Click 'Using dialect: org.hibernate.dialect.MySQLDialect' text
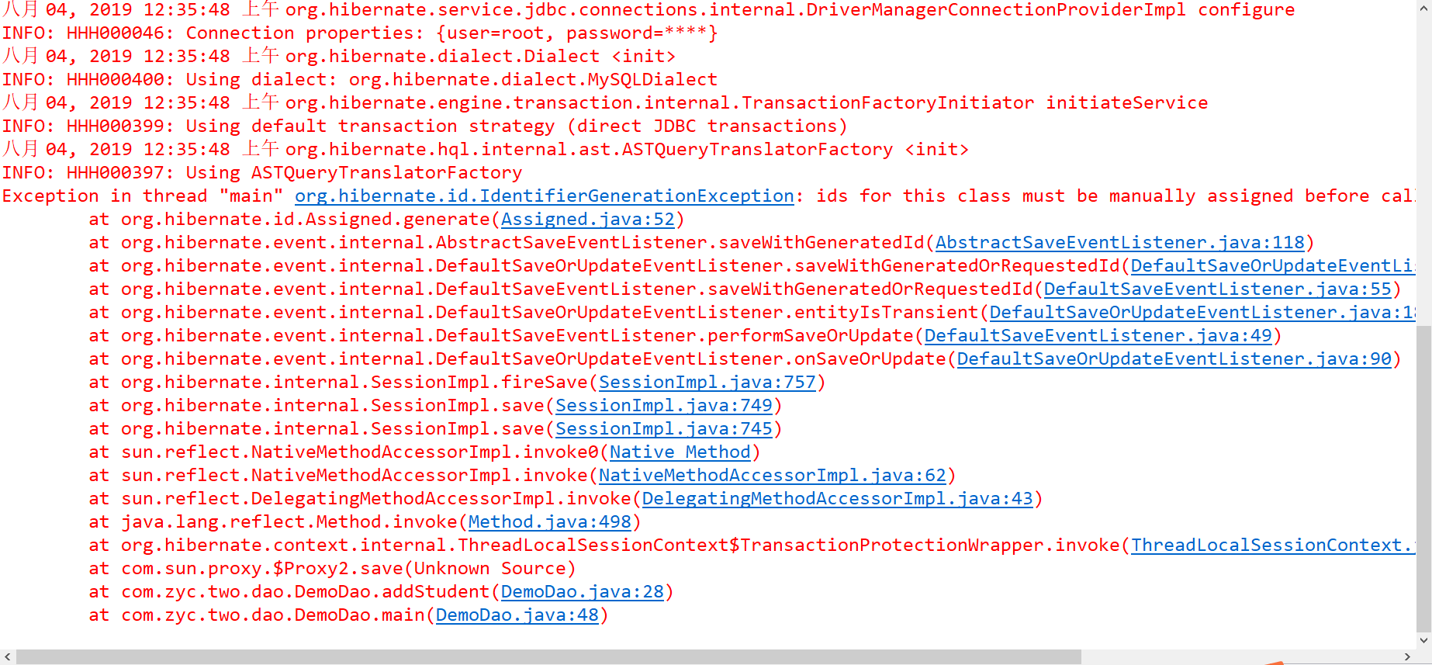Viewport: 1432px width, 665px height. click(451, 79)
